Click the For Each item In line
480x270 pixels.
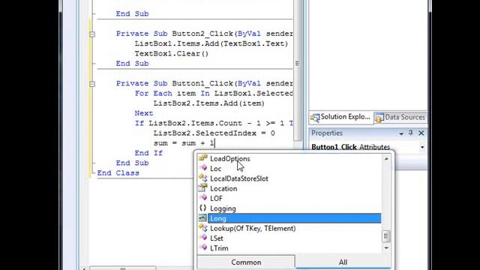click(x=214, y=93)
